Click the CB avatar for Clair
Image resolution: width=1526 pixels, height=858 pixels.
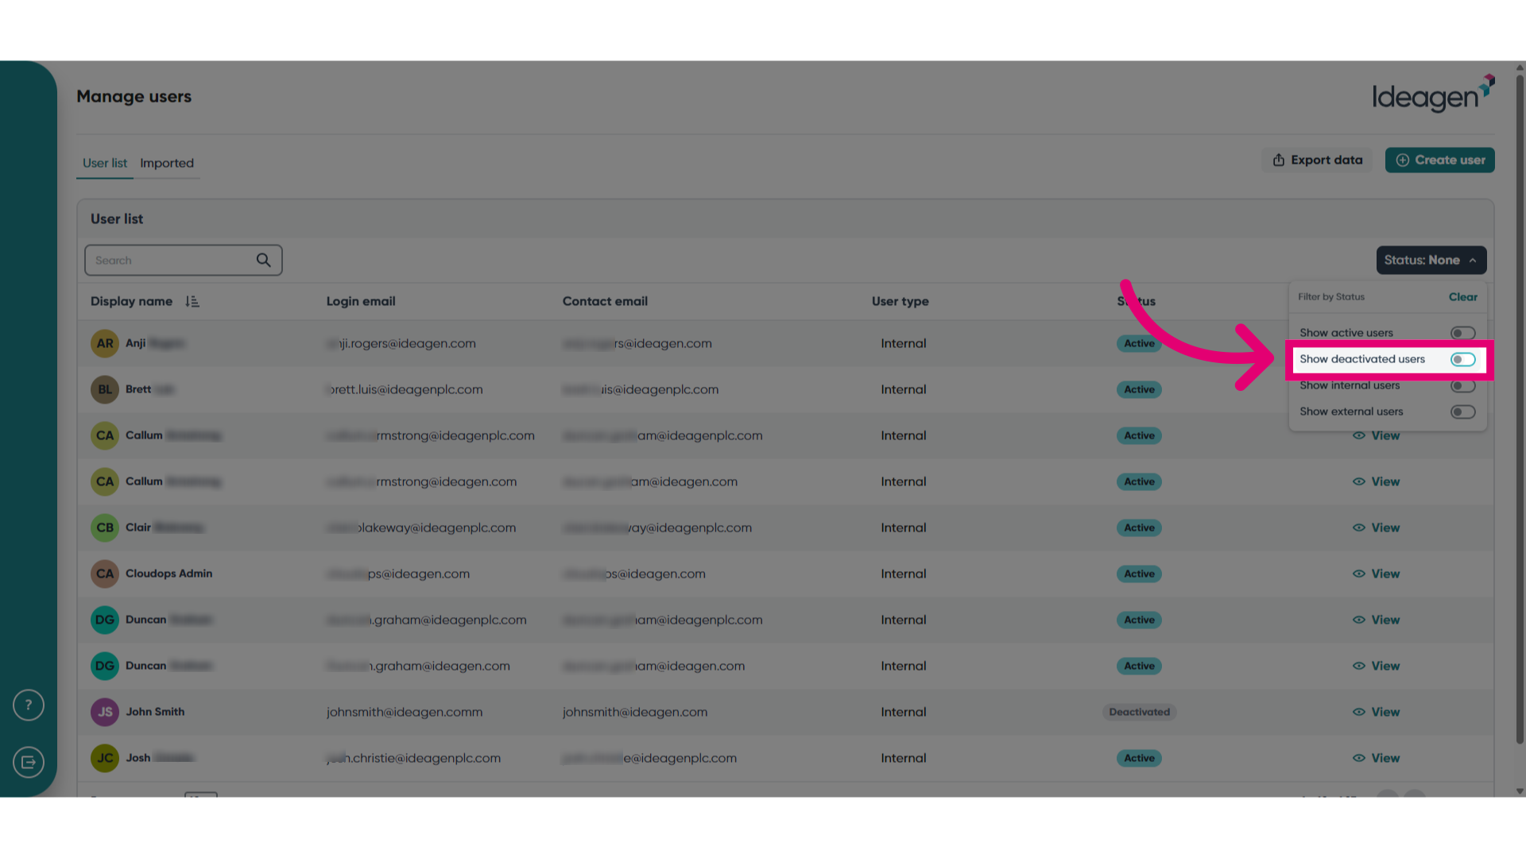click(x=105, y=528)
